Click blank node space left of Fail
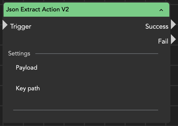The width and height of the screenshot is (178, 126). [86, 41]
